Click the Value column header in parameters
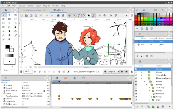Image resolution: width=174 pixels, height=109 pixels. coord(25,82)
